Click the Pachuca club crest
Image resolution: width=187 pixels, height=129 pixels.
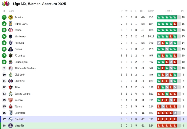11,43
